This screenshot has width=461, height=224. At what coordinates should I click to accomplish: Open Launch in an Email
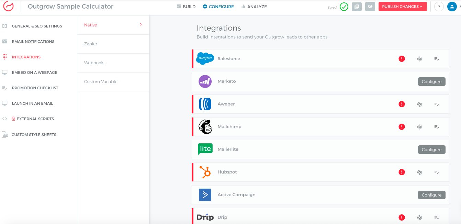[32, 103]
